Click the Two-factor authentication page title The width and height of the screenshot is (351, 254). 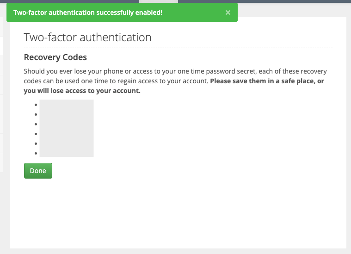(x=87, y=37)
